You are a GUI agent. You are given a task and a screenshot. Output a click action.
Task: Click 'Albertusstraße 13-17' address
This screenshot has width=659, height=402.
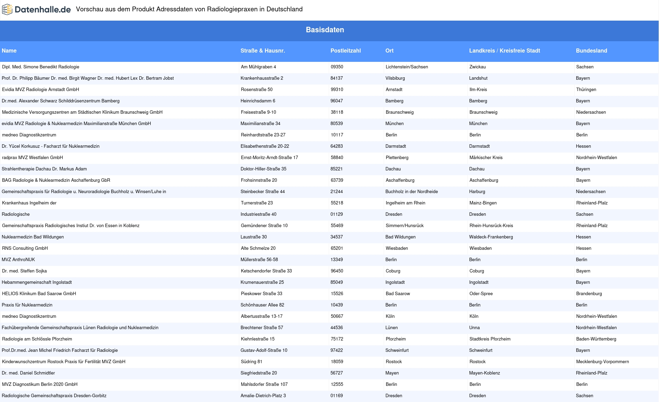tap(262, 316)
